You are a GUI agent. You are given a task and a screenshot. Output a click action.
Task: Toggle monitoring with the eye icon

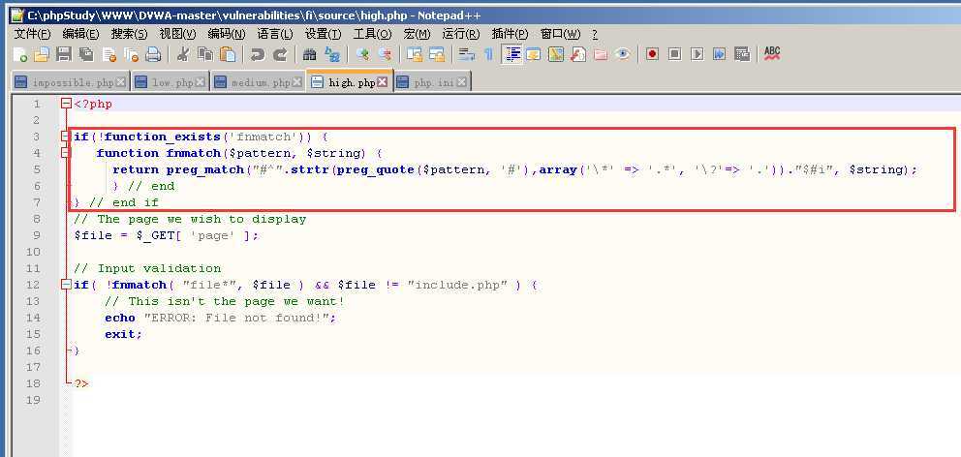click(x=623, y=54)
